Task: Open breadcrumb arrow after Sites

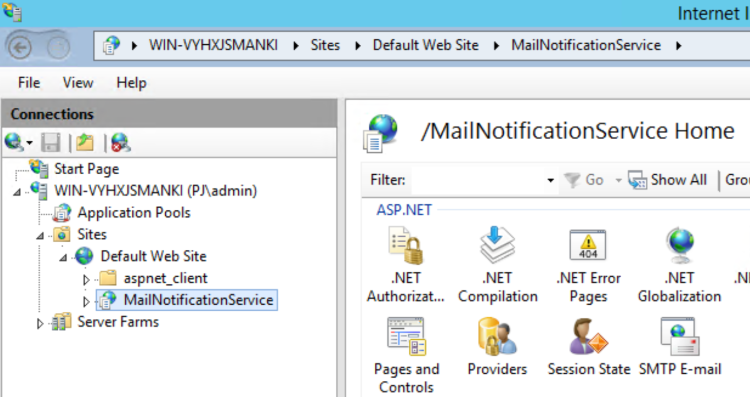Action: 357,46
